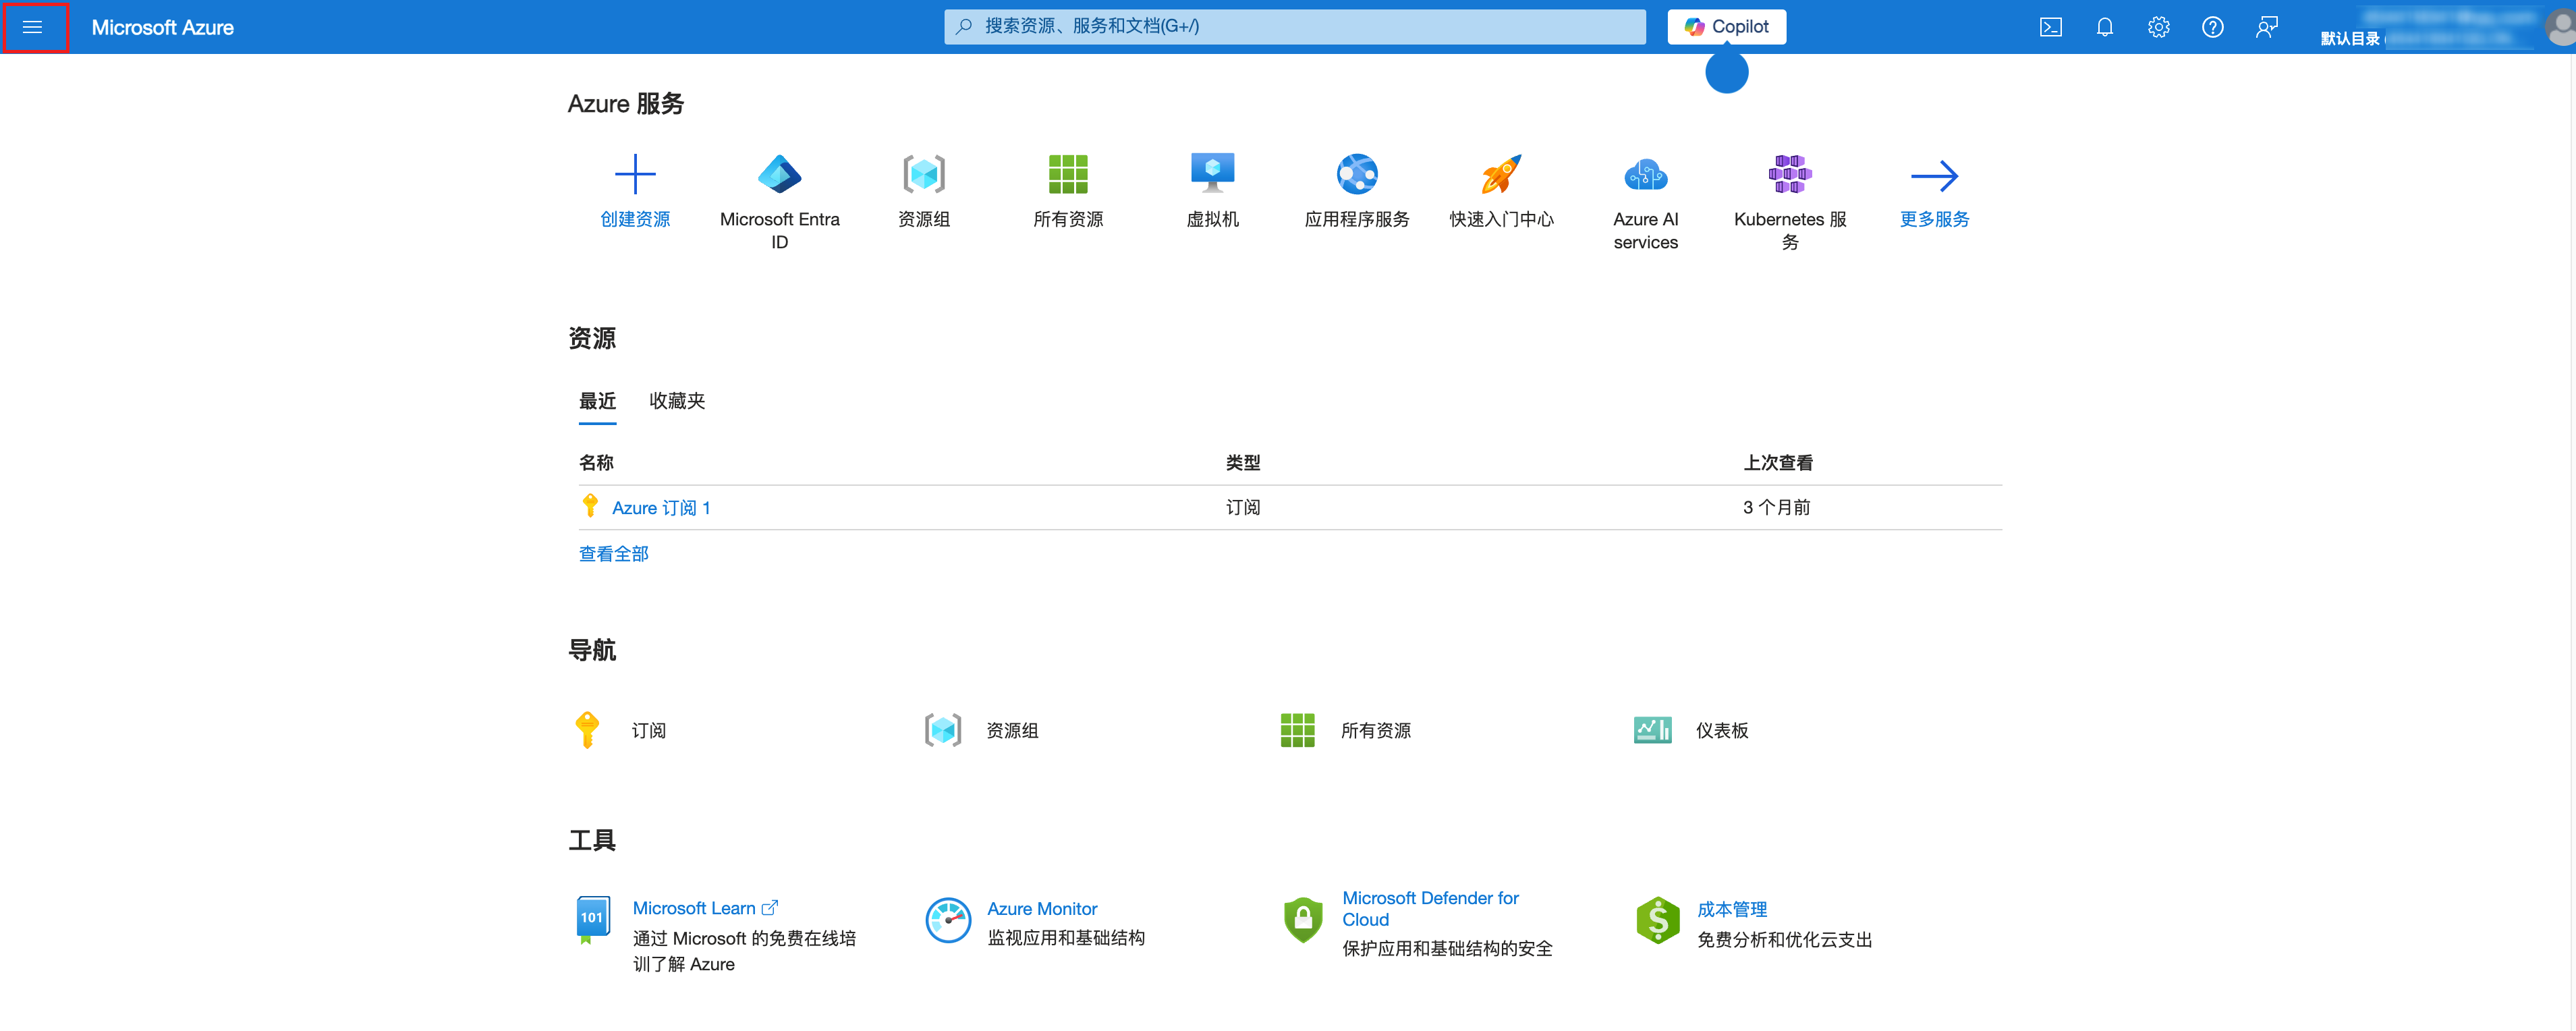Open the Microsoft Learn link

point(694,908)
